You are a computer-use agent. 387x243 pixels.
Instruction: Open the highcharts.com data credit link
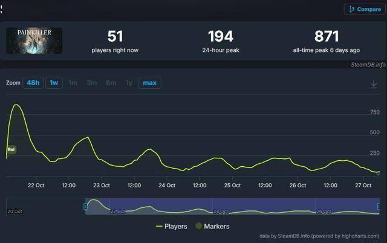[354, 236]
